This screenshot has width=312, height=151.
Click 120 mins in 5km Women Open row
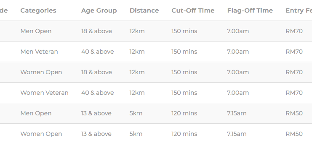[184, 134]
